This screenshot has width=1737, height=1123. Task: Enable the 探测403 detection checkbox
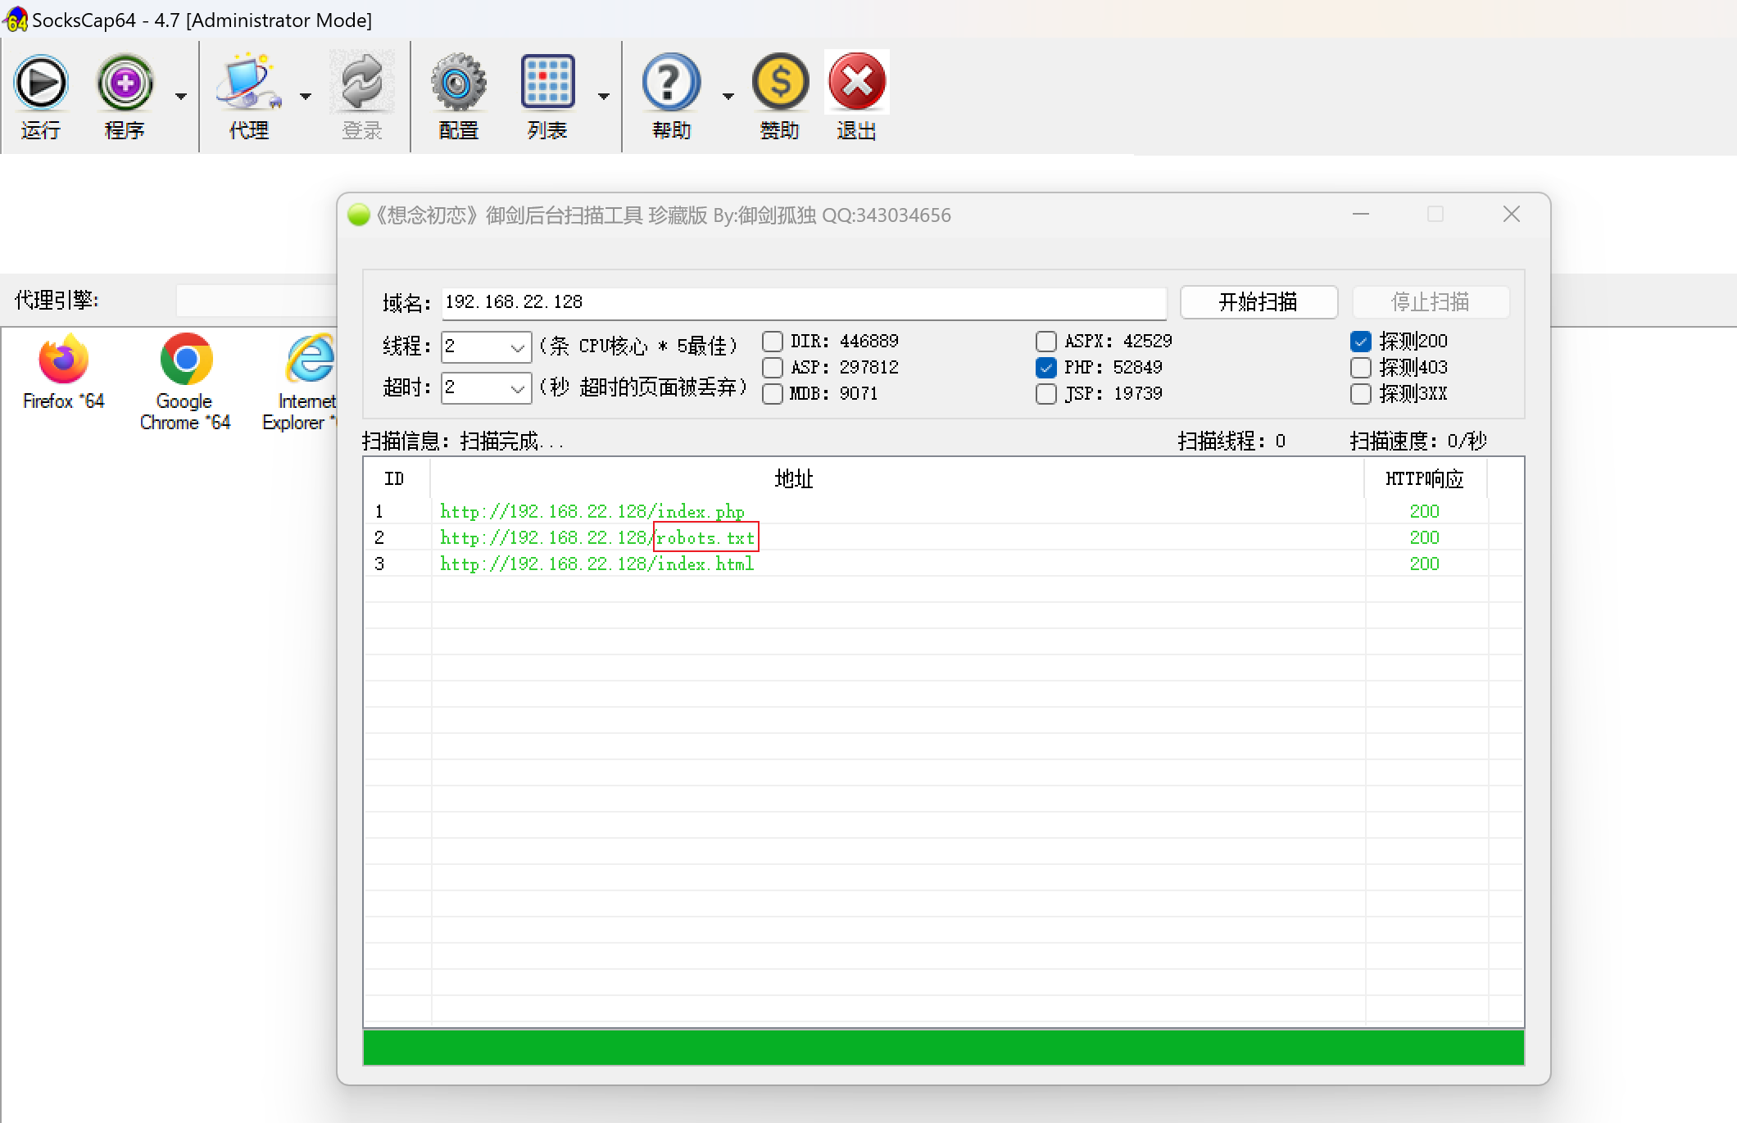pyautogui.click(x=1361, y=368)
